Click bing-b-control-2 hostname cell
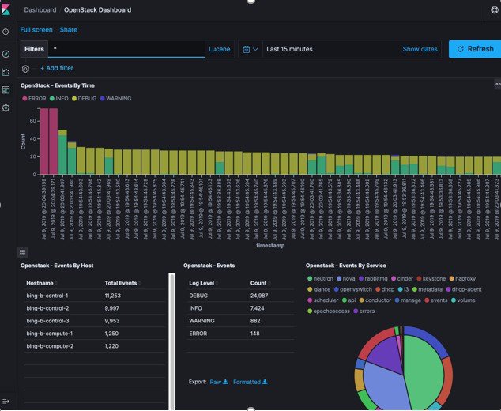The width and height of the screenshot is (501, 411). (x=47, y=308)
